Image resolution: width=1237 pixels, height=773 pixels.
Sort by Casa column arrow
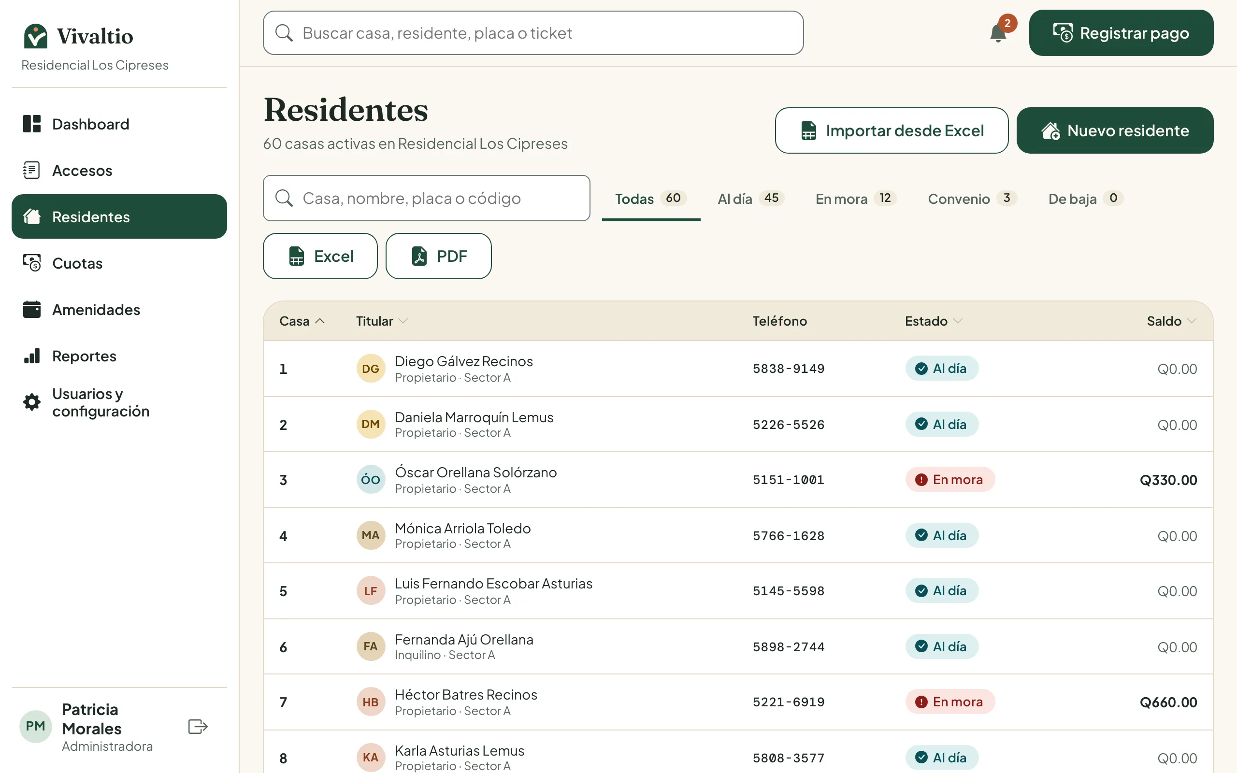click(x=320, y=321)
